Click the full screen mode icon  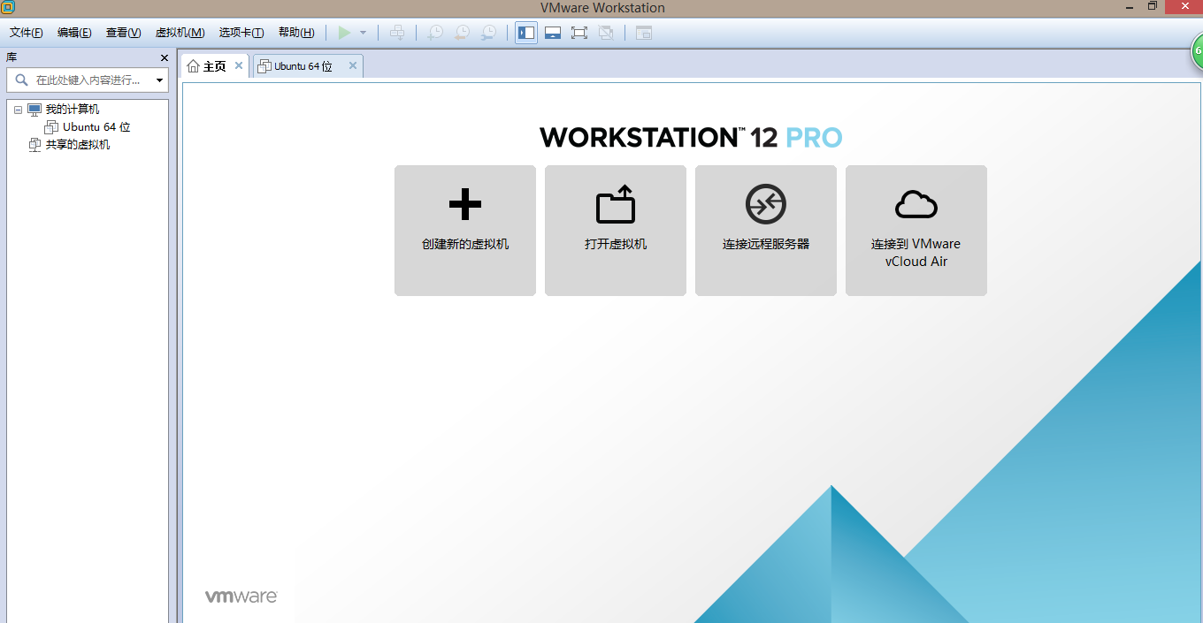[579, 33]
